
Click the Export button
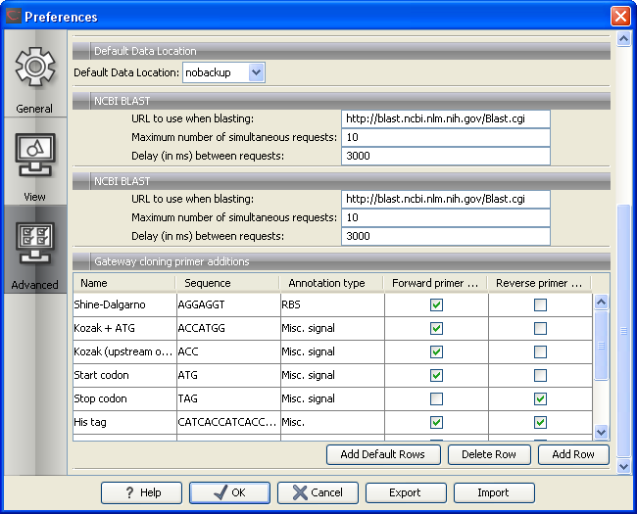tap(406, 492)
